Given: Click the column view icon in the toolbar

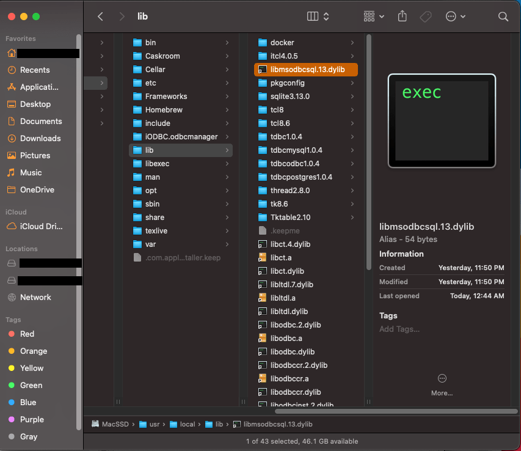Looking at the screenshot, I should click(x=313, y=16).
